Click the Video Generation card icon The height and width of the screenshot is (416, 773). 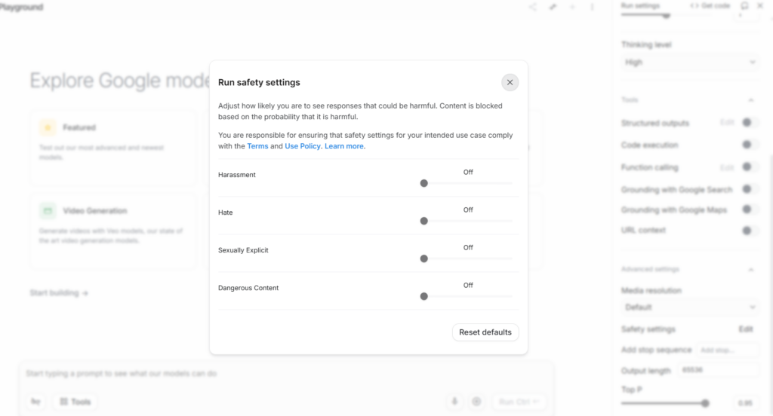48,211
